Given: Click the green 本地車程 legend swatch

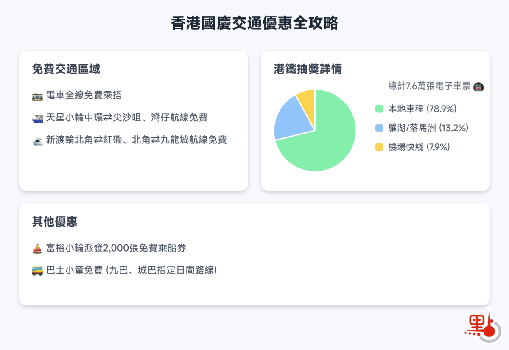Looking at the screenshot, I should pos(379,109).
